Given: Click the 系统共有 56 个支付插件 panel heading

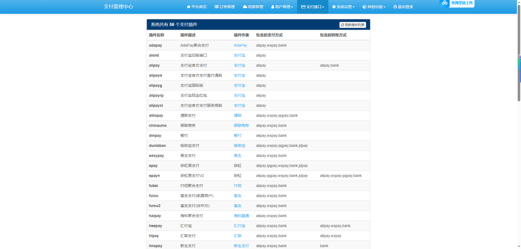Looking at the screenshot, I should (174, 24).
